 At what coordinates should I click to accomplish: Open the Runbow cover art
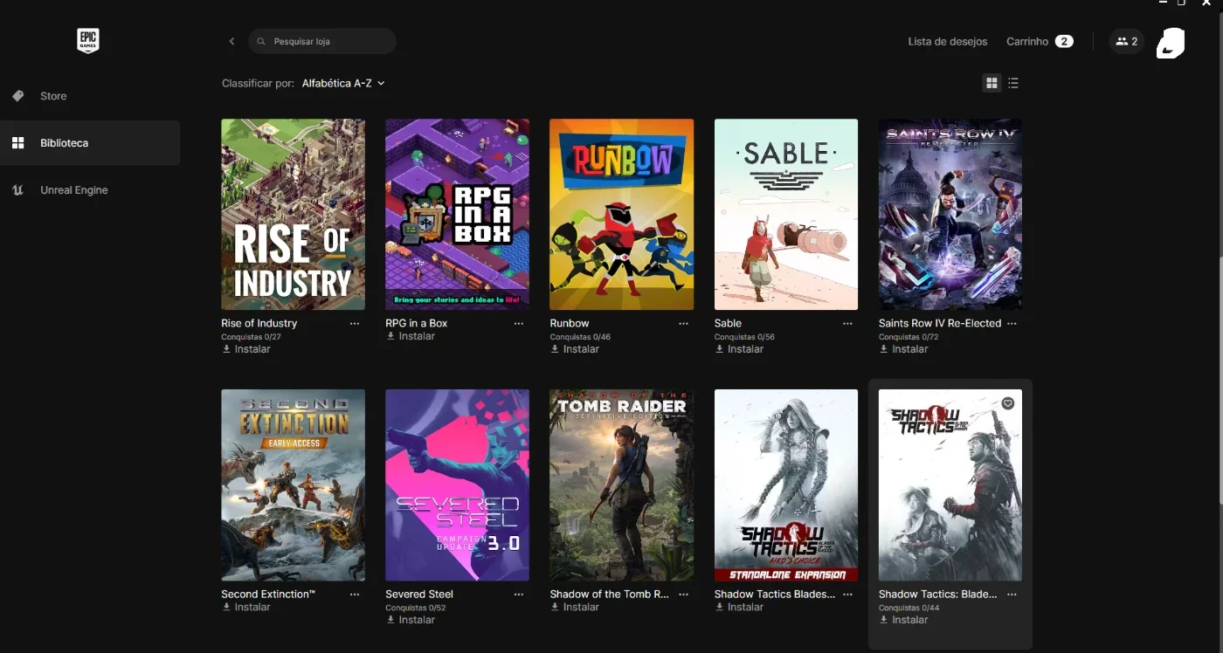(622, 215)
